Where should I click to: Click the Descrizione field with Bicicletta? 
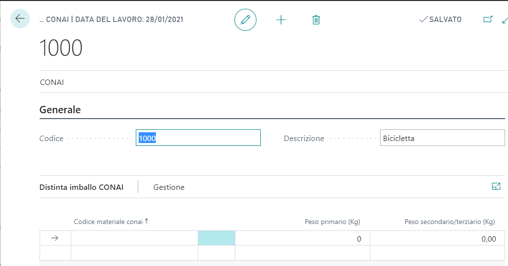(x=442, y=138)
